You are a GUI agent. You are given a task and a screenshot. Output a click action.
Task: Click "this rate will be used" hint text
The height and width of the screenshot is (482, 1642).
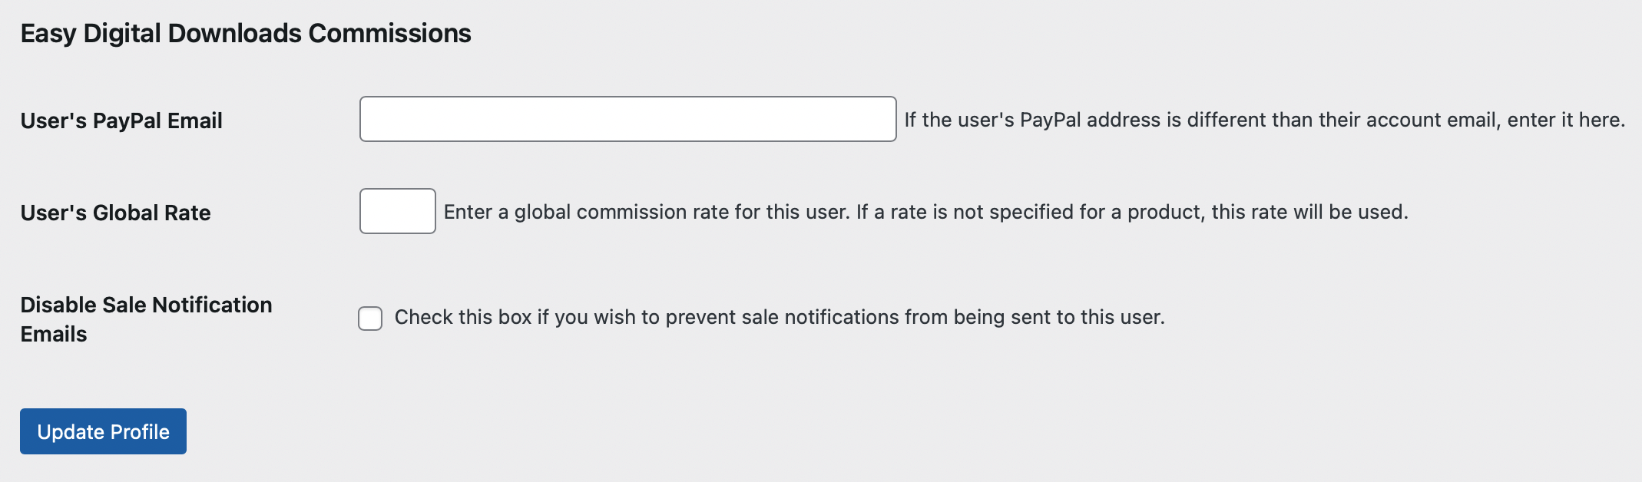(x=1309, y=212)
